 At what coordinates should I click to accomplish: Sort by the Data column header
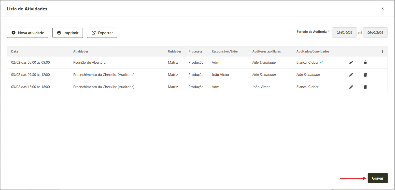point(15,51)
